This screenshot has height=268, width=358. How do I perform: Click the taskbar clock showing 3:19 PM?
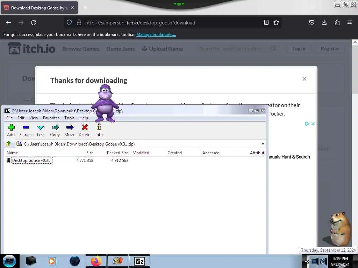pyautogui.click(x=340, y=261)
